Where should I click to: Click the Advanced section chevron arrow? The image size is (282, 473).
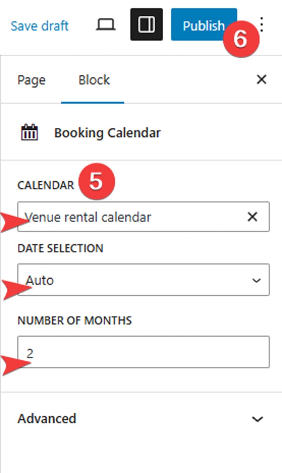(x=258, y=419)
